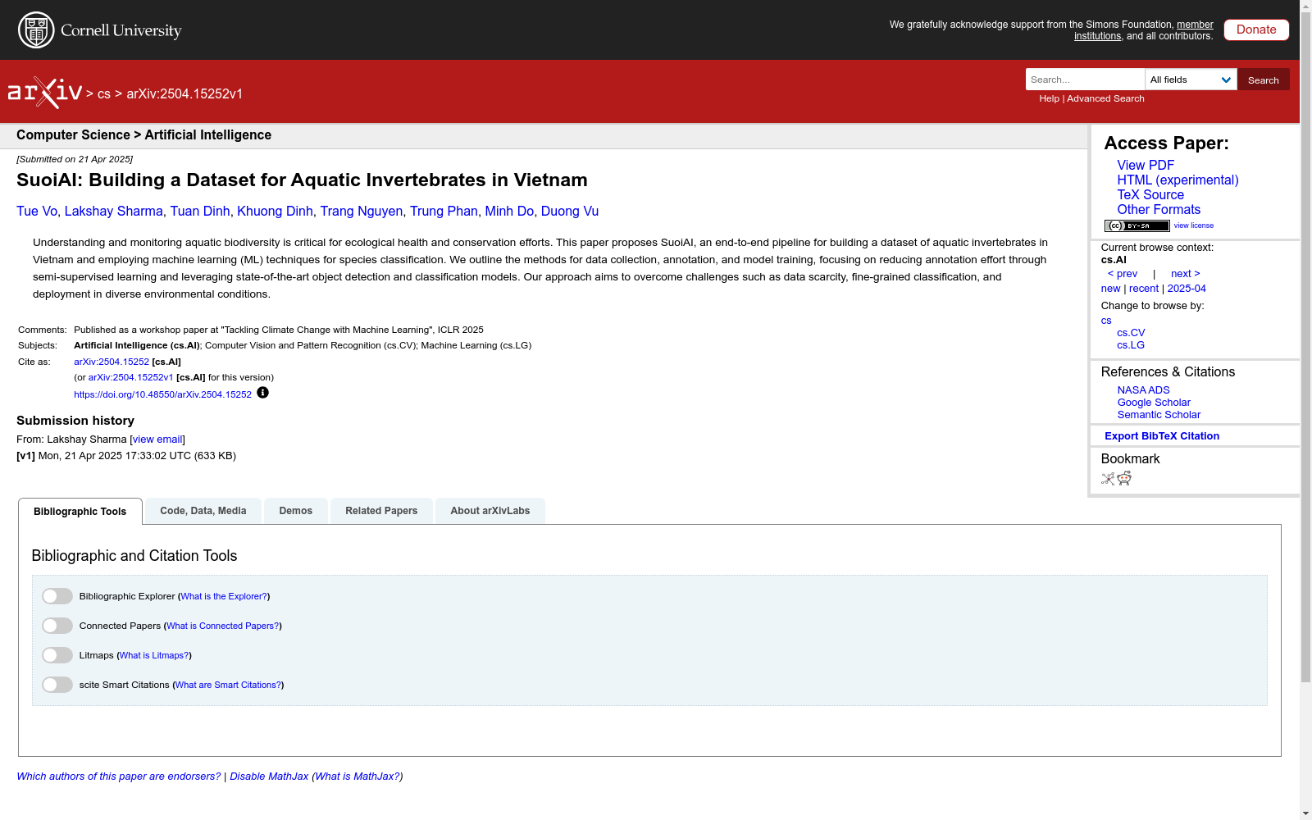The image size is (1312, 820).
Task: Click What is Connected Papers? link
Action: point(222,626)
